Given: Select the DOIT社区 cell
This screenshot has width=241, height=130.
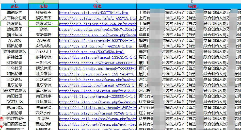Looking at the screenshot, I should click(x=14, y=102).
